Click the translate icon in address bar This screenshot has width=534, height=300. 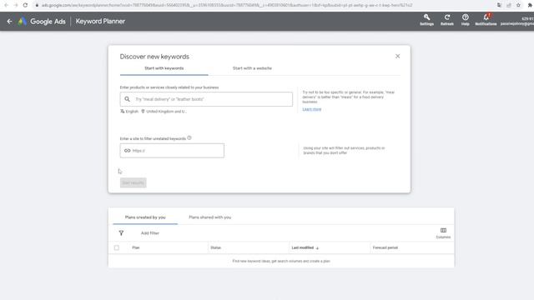[499, 5]
